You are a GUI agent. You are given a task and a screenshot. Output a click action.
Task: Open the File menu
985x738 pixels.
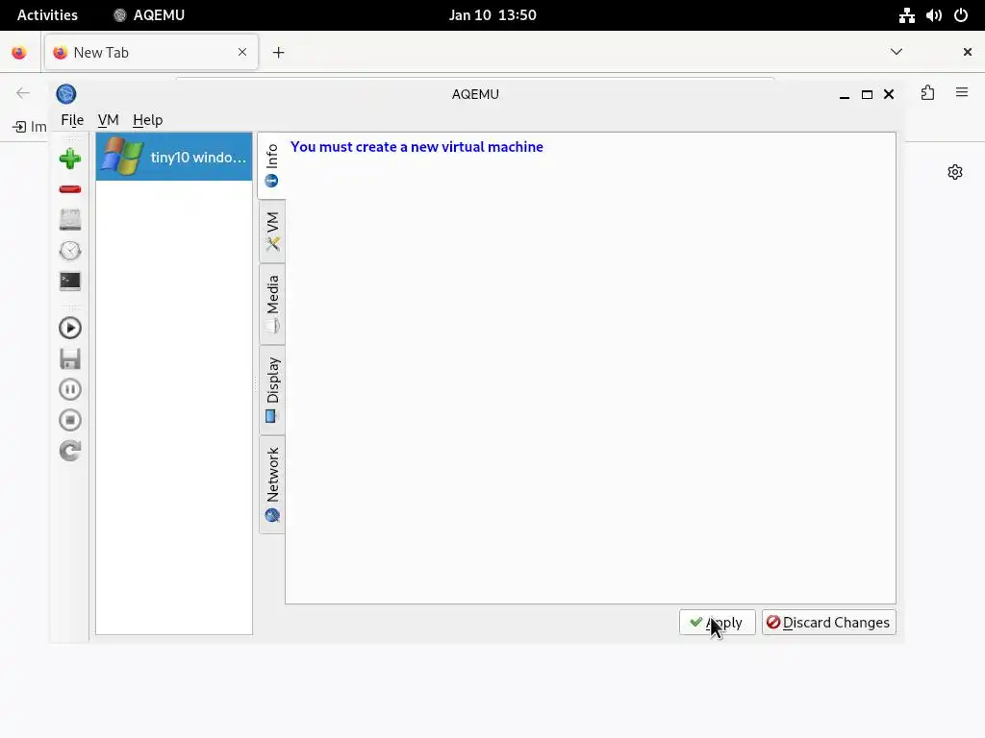tap(72, 120)
